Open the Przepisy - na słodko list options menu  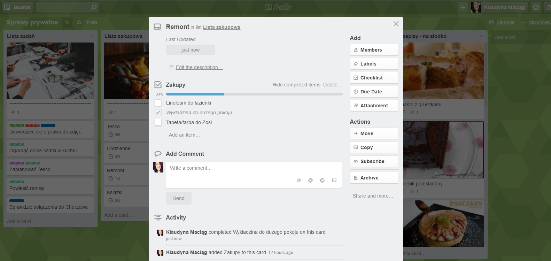[x=482, y=36]
